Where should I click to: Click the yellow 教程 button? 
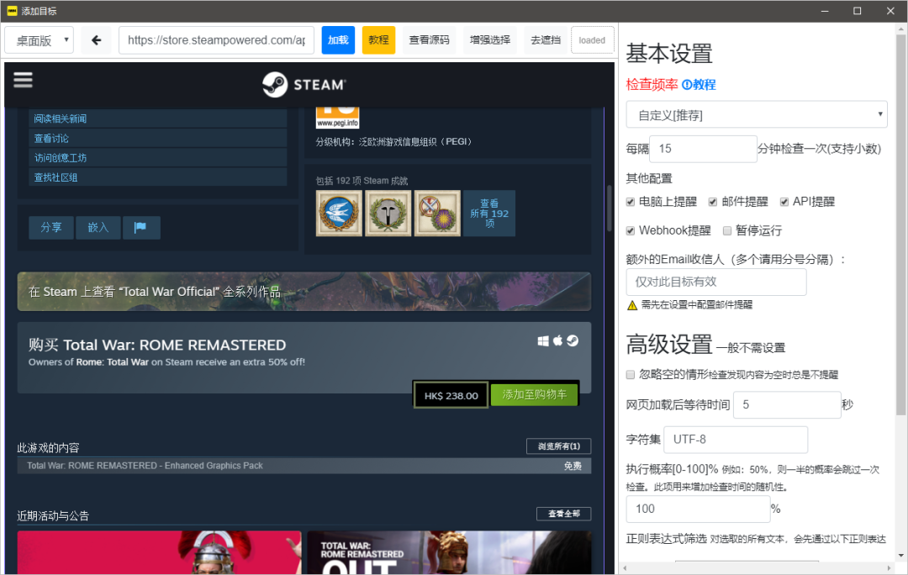coord(378,40)
